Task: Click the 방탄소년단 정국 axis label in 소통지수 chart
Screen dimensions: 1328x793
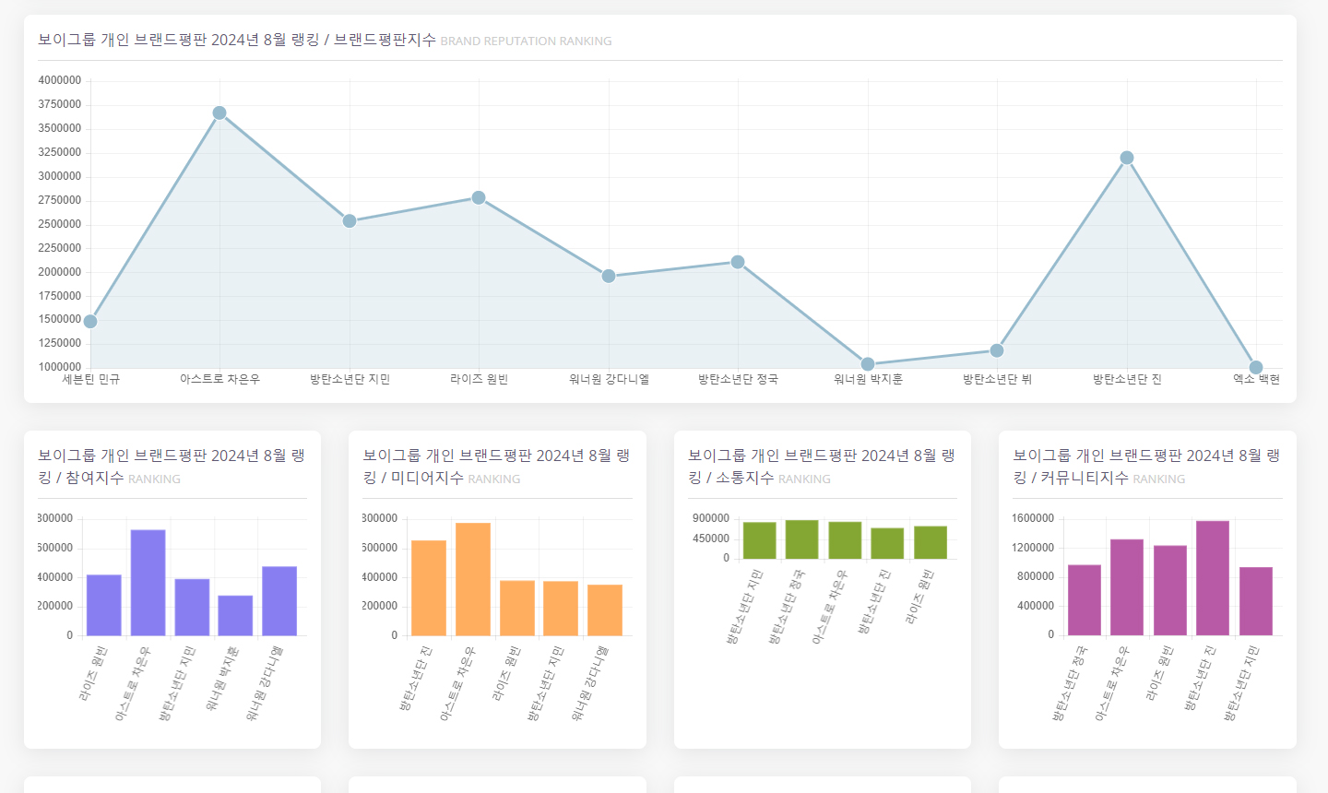Action: [x=788, y=607]
